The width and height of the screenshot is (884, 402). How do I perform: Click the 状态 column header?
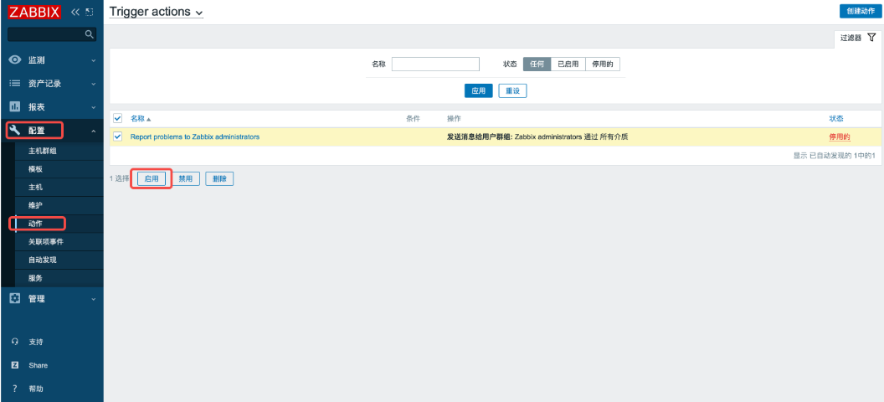(835, 118)
